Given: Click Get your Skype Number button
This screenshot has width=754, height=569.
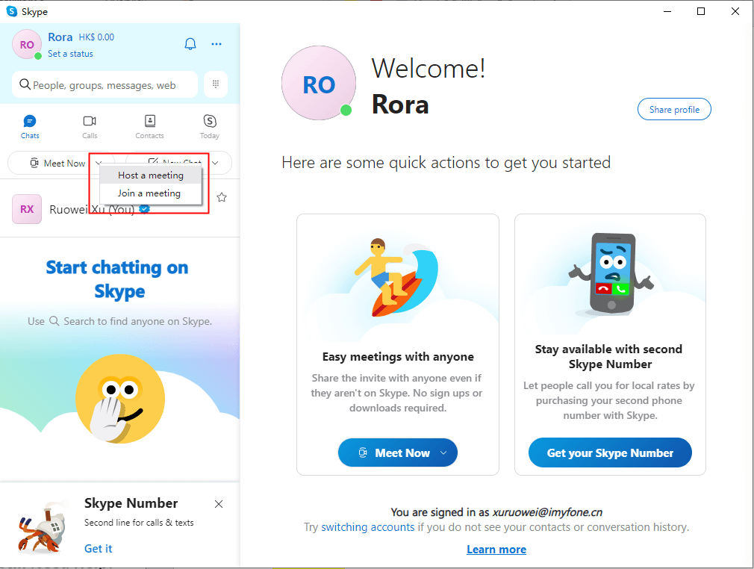Looking at the screenshot, I should [x=610, y=453].
